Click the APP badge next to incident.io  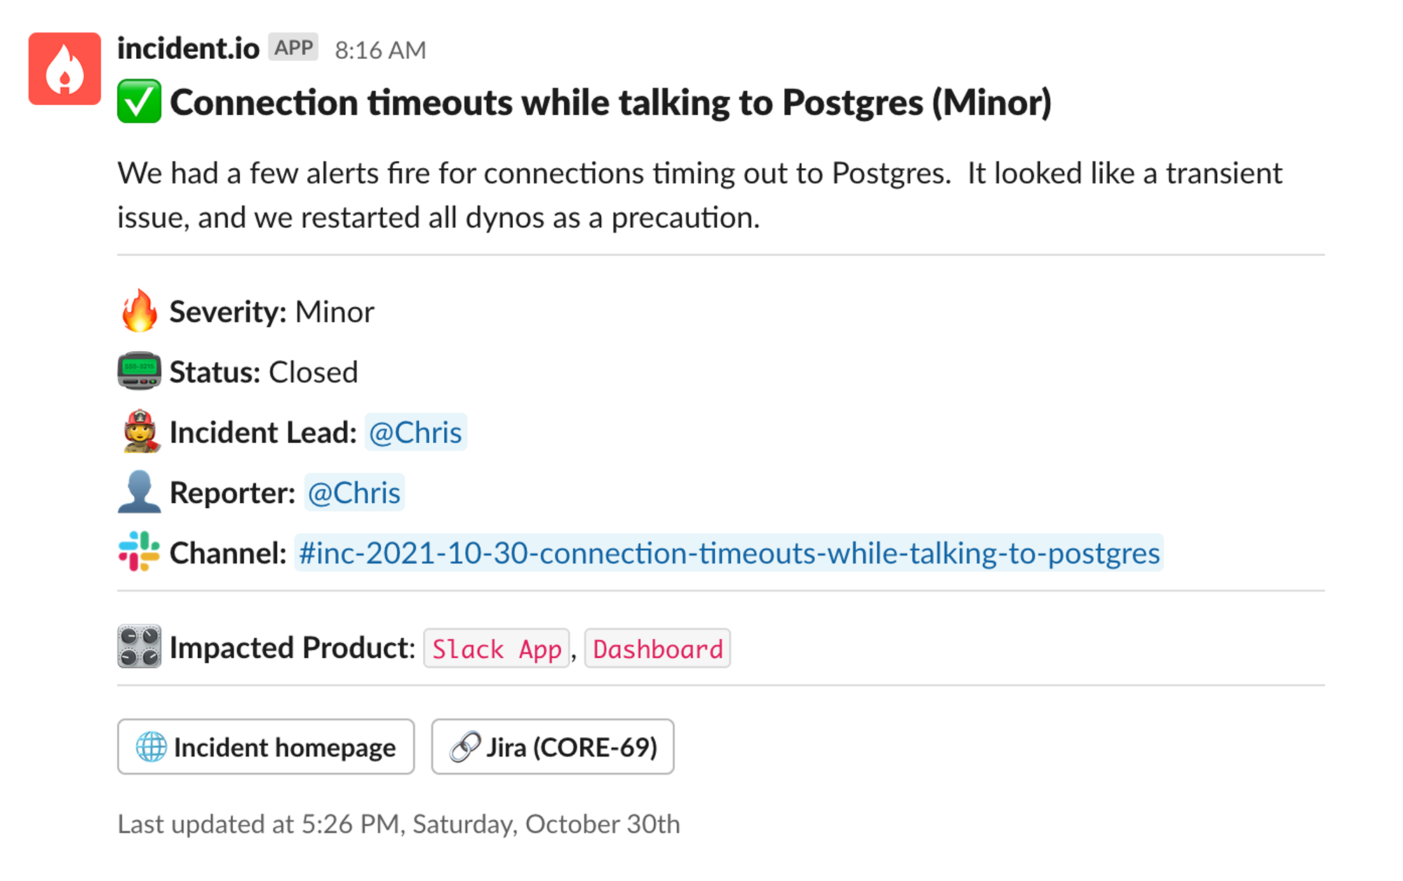tap(293, 48)
